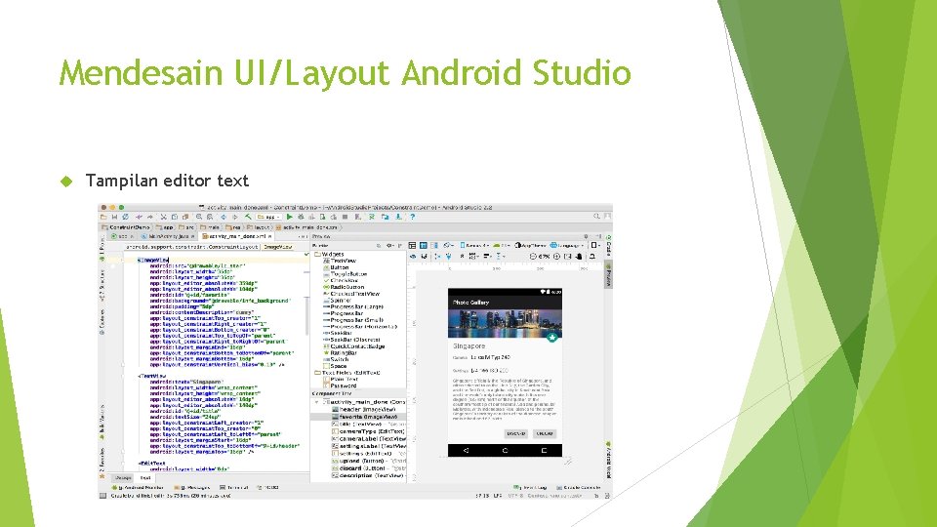The height and width of the screenshot is (527, 937).
Task: Open the app run configuration dropdown
Action: point(269,217)
